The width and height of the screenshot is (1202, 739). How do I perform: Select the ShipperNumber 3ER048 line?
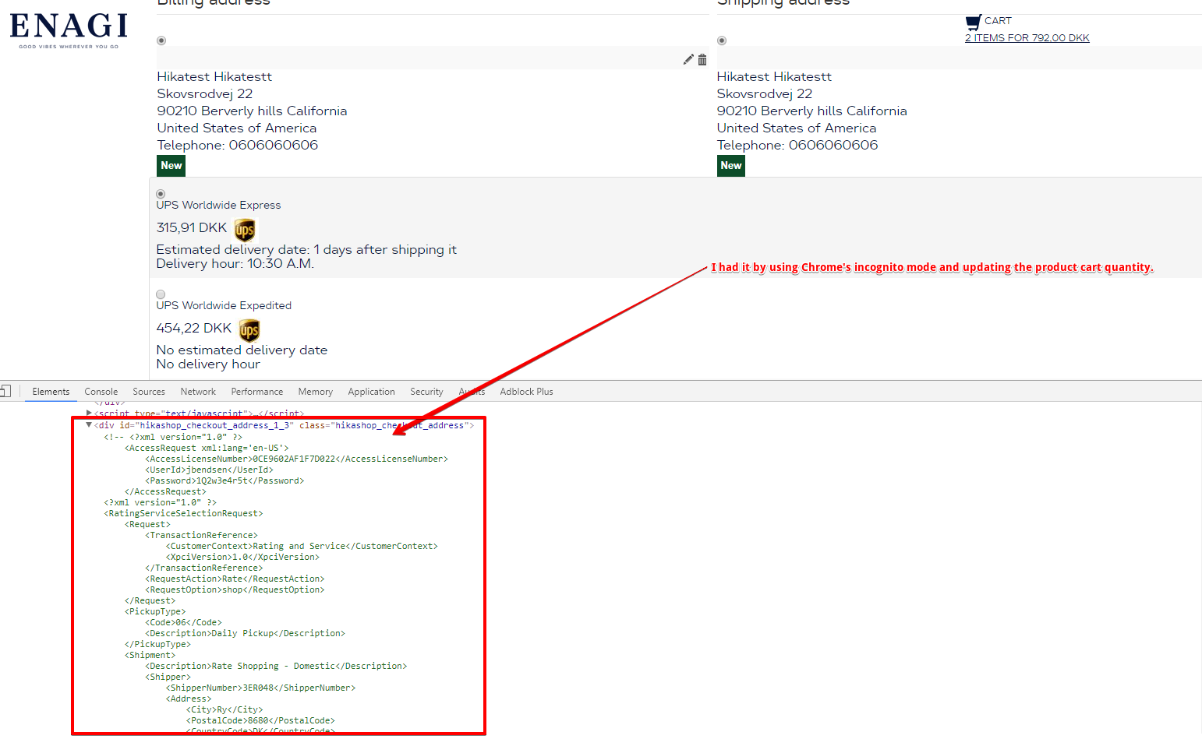click(x=260, y=688)
